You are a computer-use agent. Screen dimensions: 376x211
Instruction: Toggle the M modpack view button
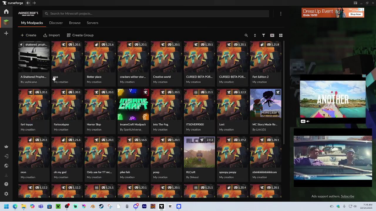tap(272, 35)
